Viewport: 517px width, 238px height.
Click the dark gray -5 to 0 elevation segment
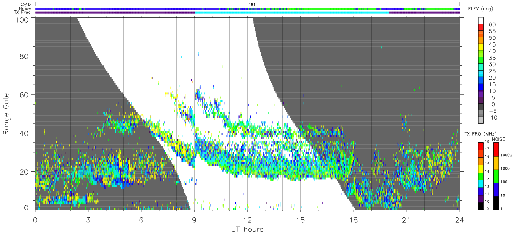[481, 107]
